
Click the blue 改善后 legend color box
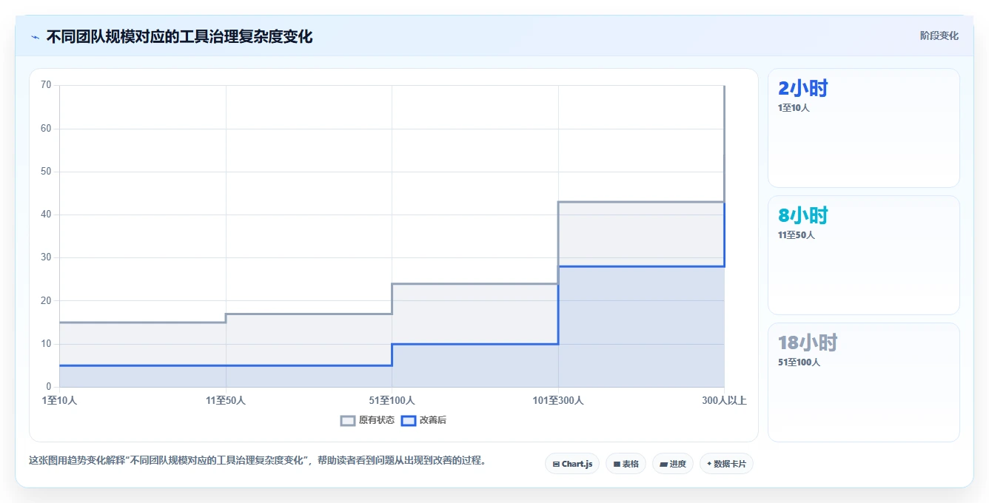coord(409,420)
